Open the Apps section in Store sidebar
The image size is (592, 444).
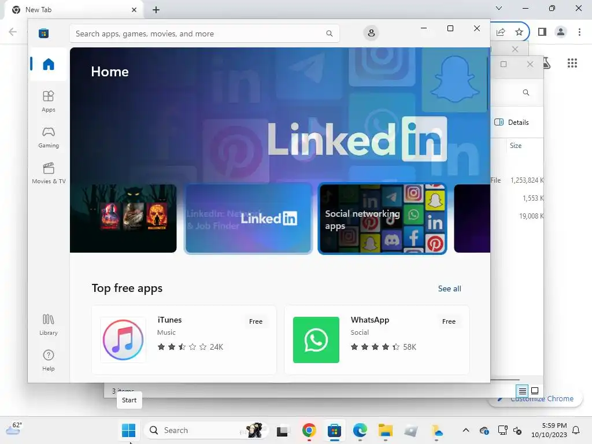[49, 101]
